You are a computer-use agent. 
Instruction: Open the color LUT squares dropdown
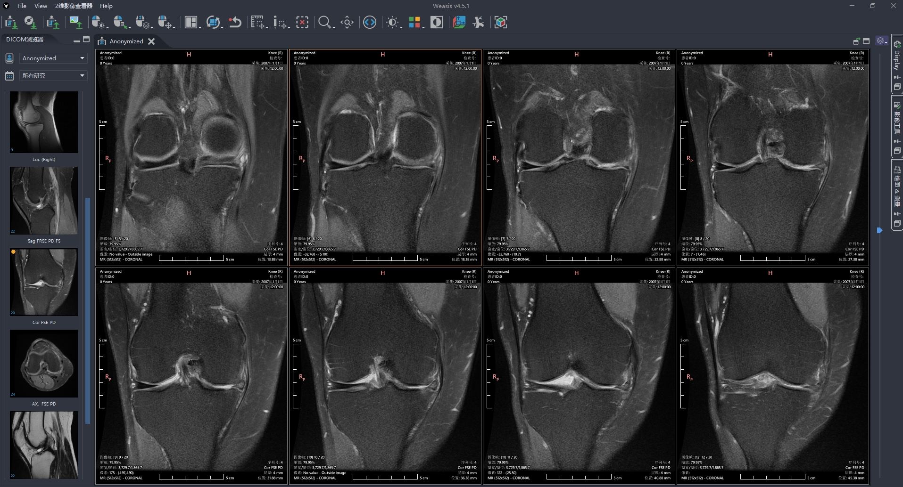[416, 22]
